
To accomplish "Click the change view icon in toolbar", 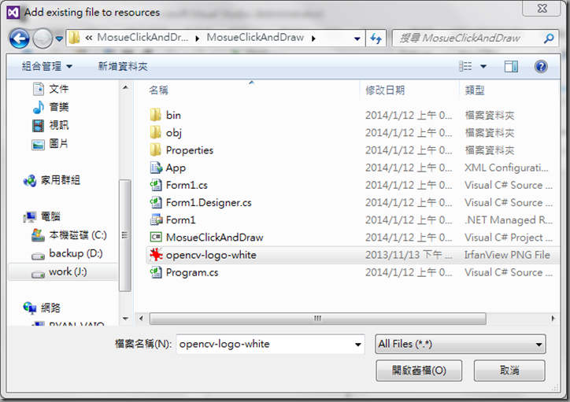I will [465, 66].
